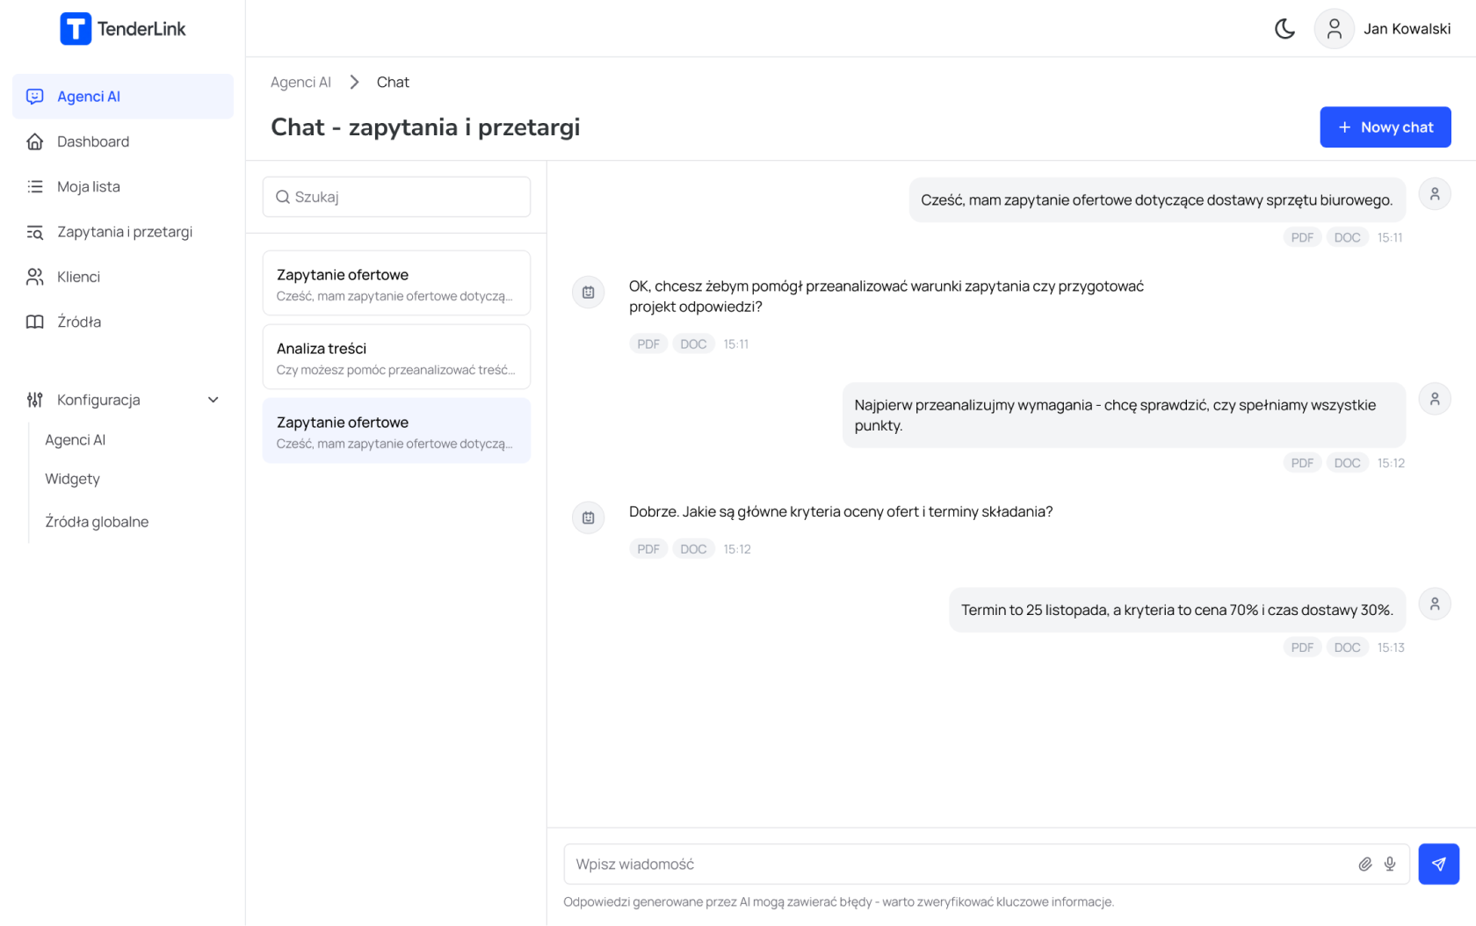The width and height of the screenshot is (1476, 926).
Task: Click the Chat breadcrumb
Action: [393, 82]
